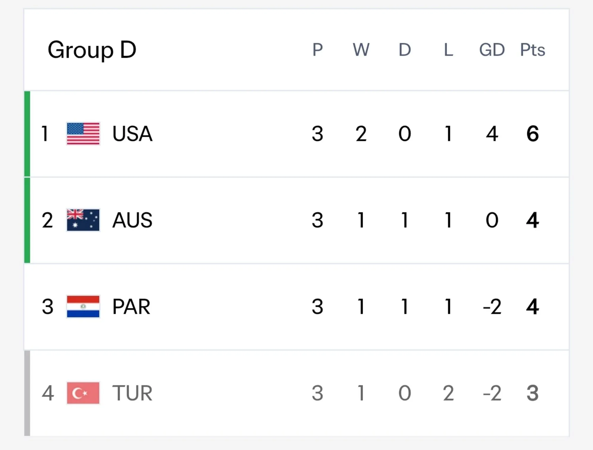Click the D column header
593x450 pixels.
pyautogui.click(x=405, y=50)
